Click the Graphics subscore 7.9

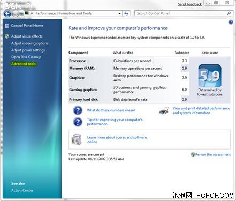184,78
